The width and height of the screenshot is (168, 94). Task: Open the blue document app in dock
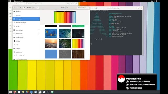click(31, 92)
